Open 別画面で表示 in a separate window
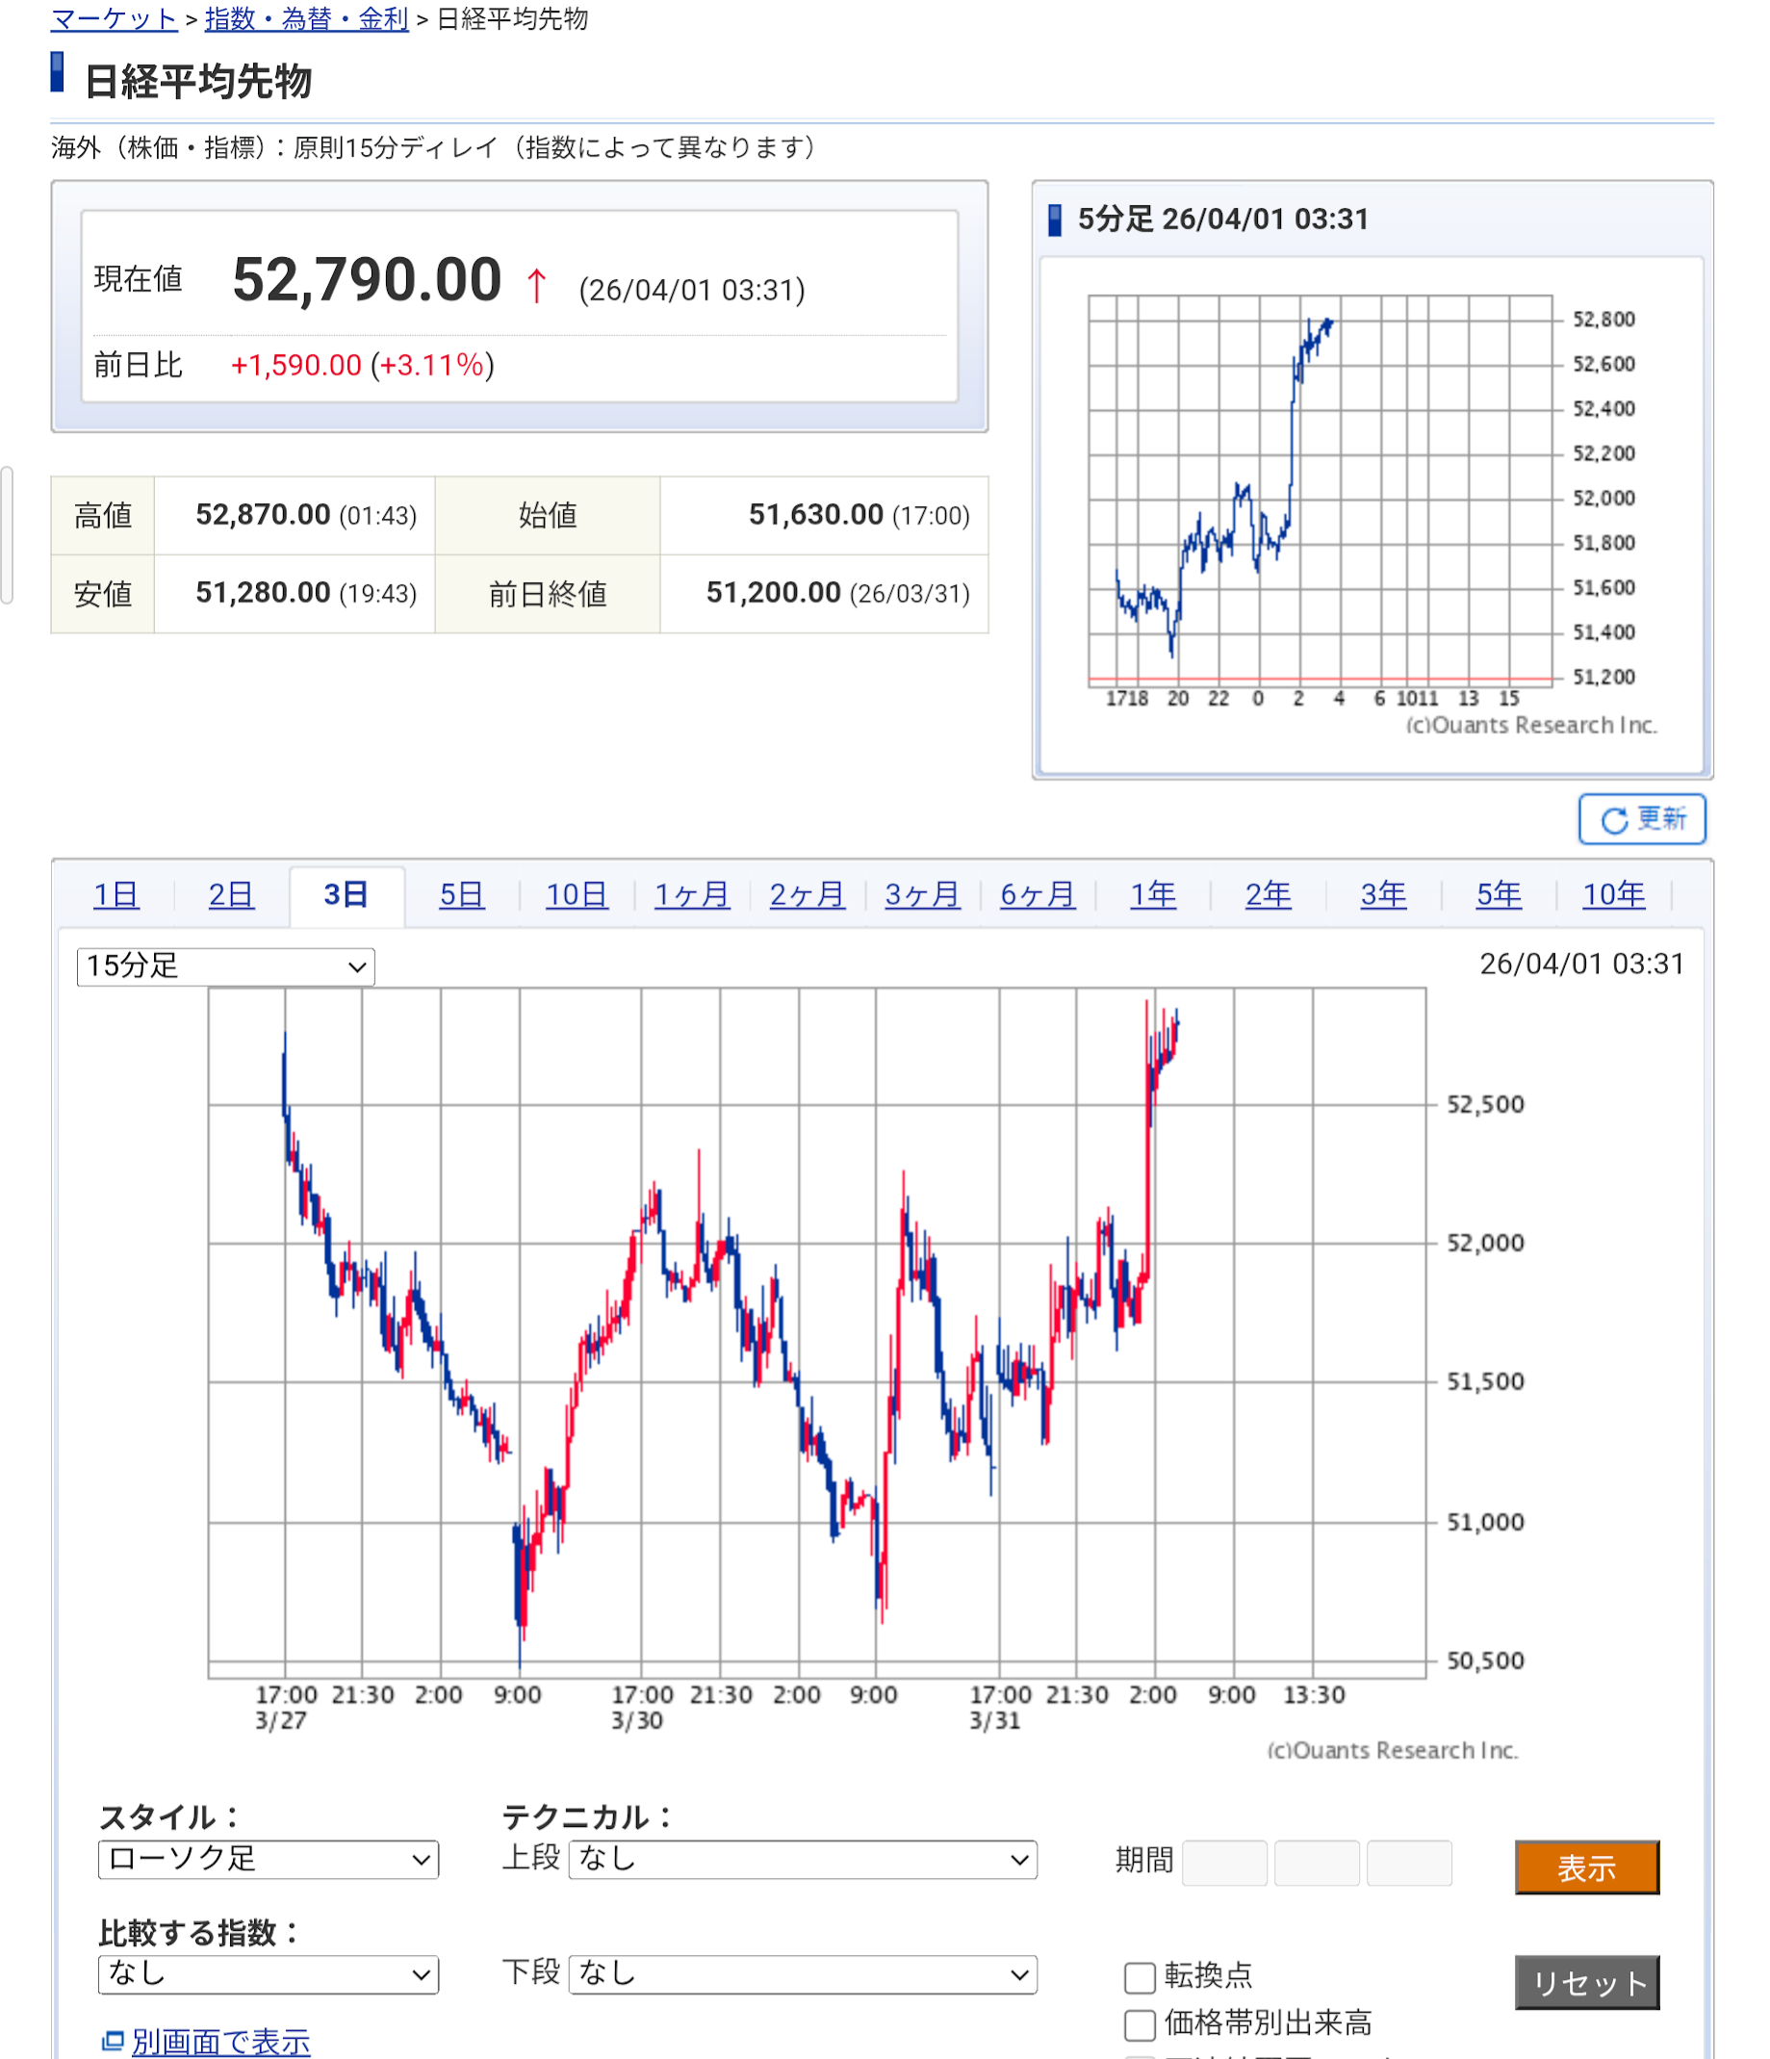The image size is (1770, 2059). pyautogui.click(x=219, y=2041)
